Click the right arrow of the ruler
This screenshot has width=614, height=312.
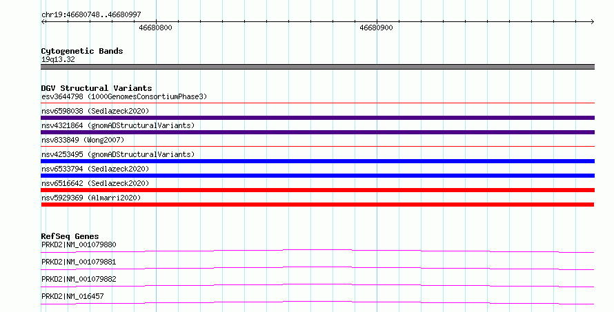click(x=592, y=21)
